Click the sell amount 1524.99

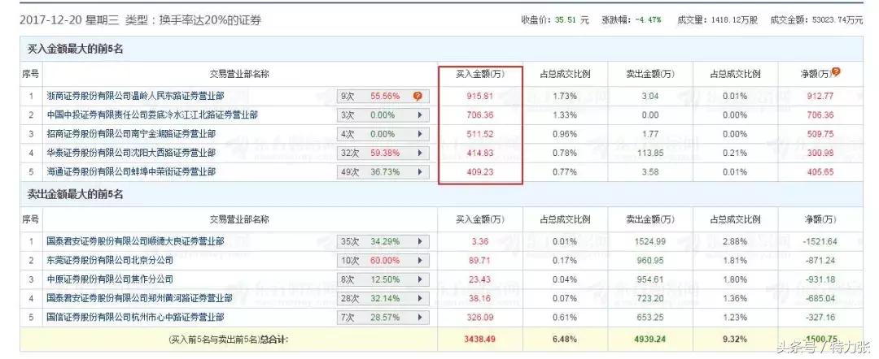coord(650,241)
